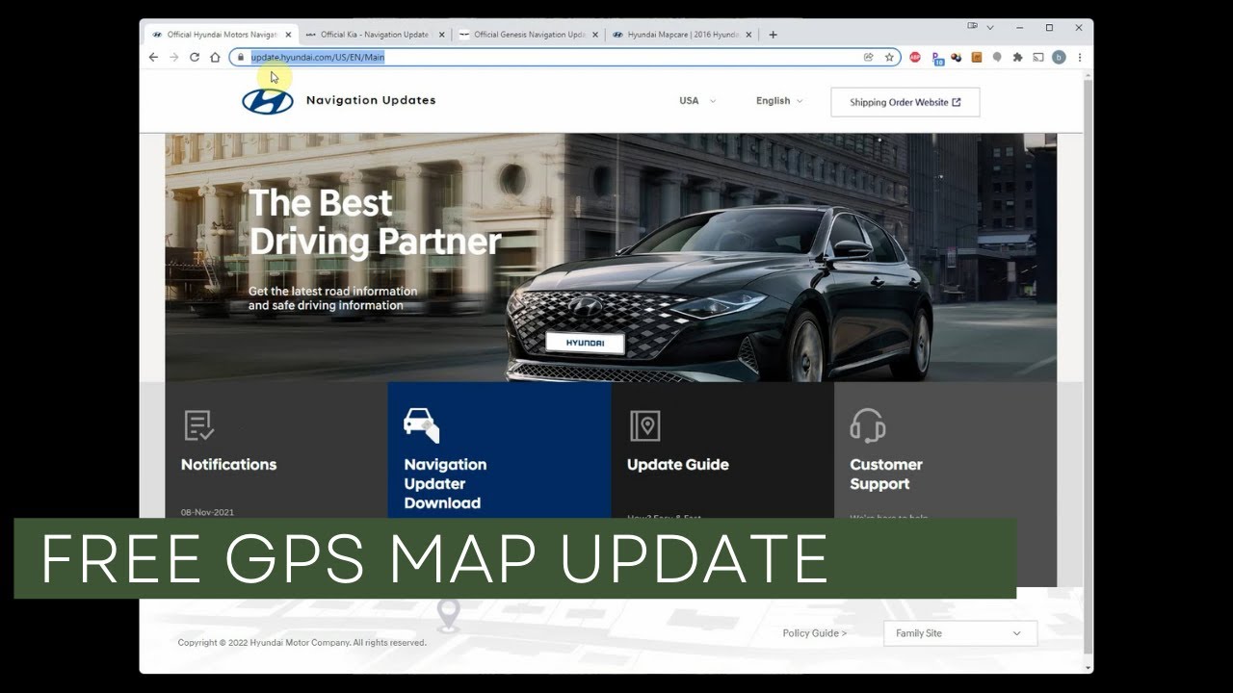Bookmark this page with the star icon
The width and height of the screenshot is (1233, 693).
pyautogui.click(x=889, y=57)
